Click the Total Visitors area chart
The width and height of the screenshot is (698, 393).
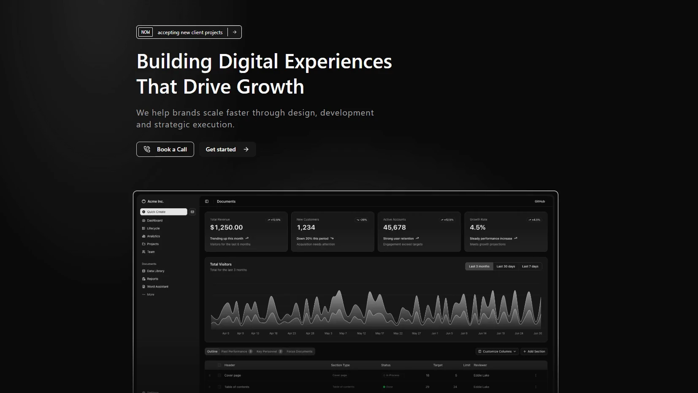[x=376, y=309]
